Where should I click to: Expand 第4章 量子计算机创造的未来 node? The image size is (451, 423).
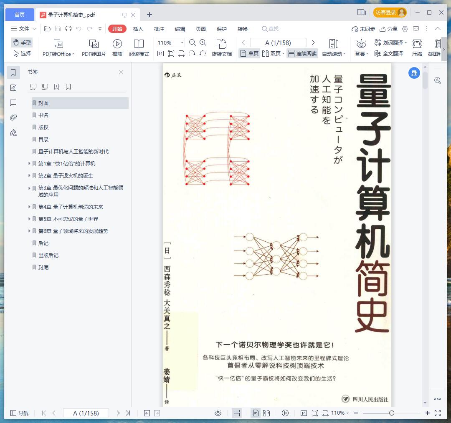tap(29, 207)
